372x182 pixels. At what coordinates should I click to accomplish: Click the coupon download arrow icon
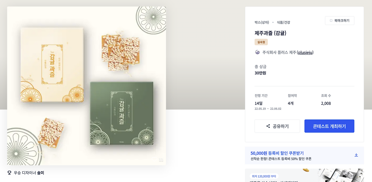356,155
